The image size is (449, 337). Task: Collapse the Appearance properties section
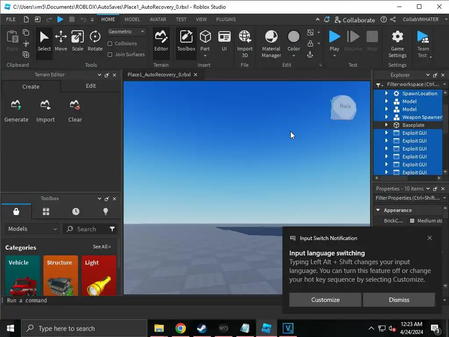click(x=378, y=210)
